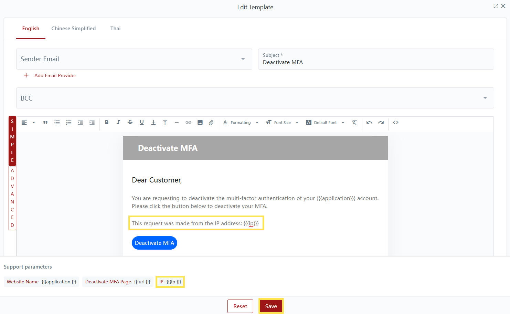Open the Font Size dropdown
Screen dimensions: 510x314
point(282,123)
